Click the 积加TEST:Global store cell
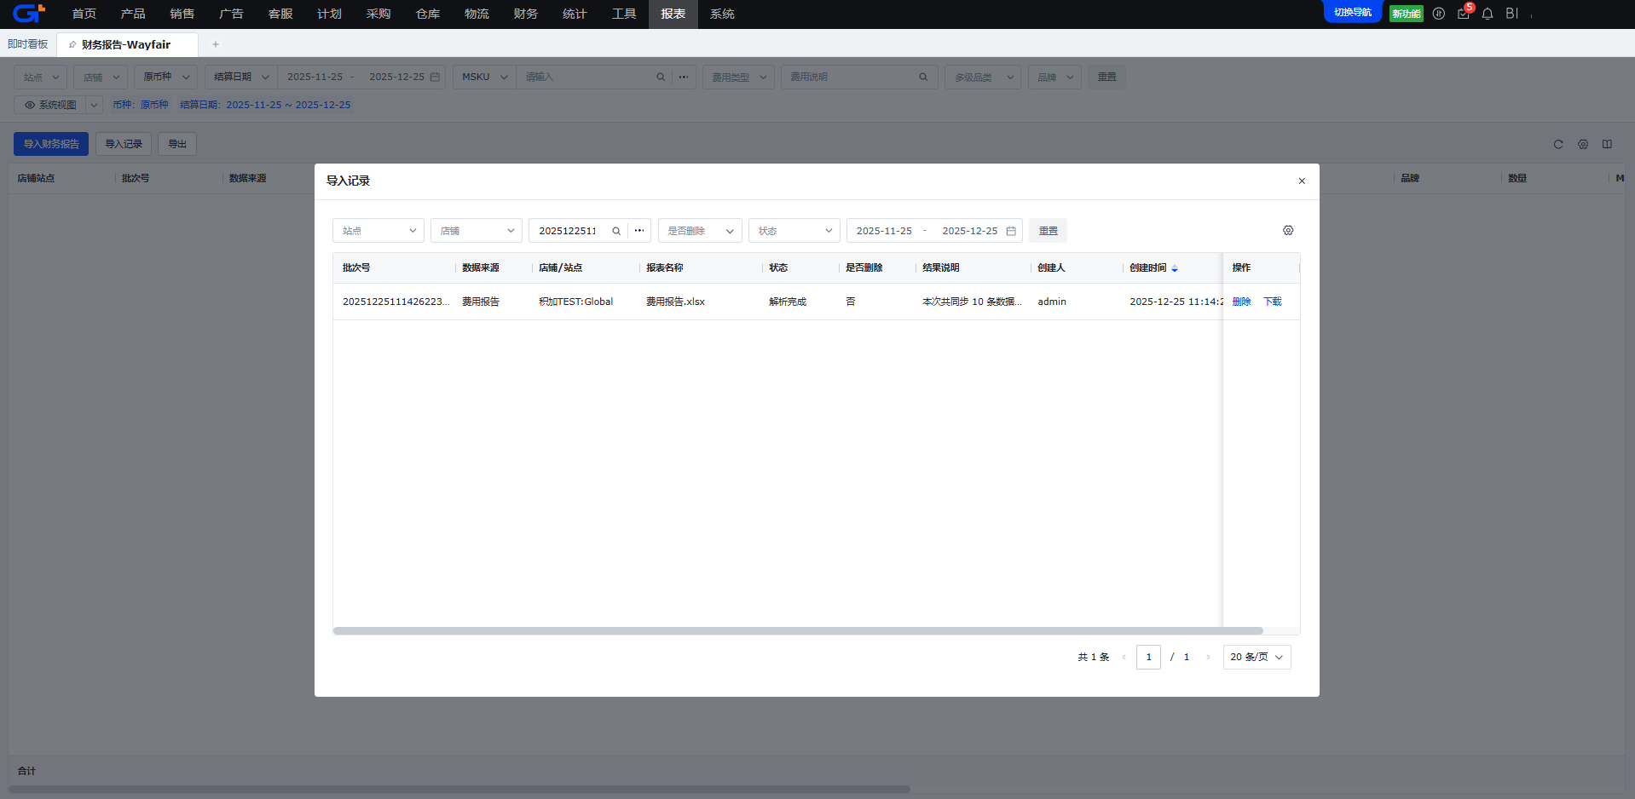 [x=575, y=302]
